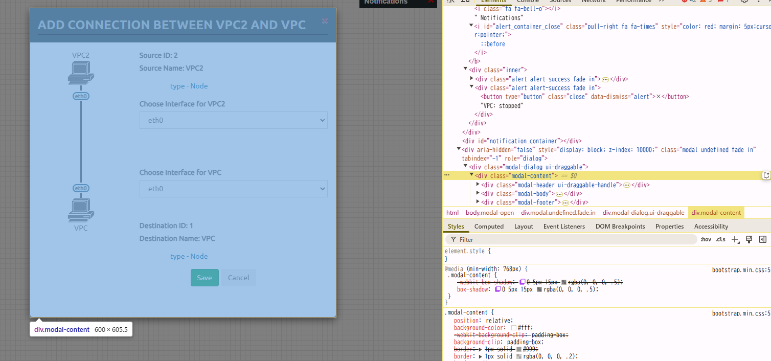Select div.modal-content breadcrumb item

click(716, 213)
